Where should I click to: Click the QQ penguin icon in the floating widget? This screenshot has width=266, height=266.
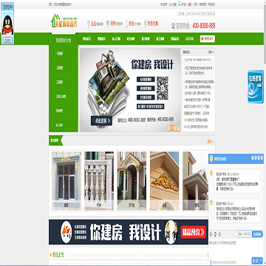click(x=7, y=25)
